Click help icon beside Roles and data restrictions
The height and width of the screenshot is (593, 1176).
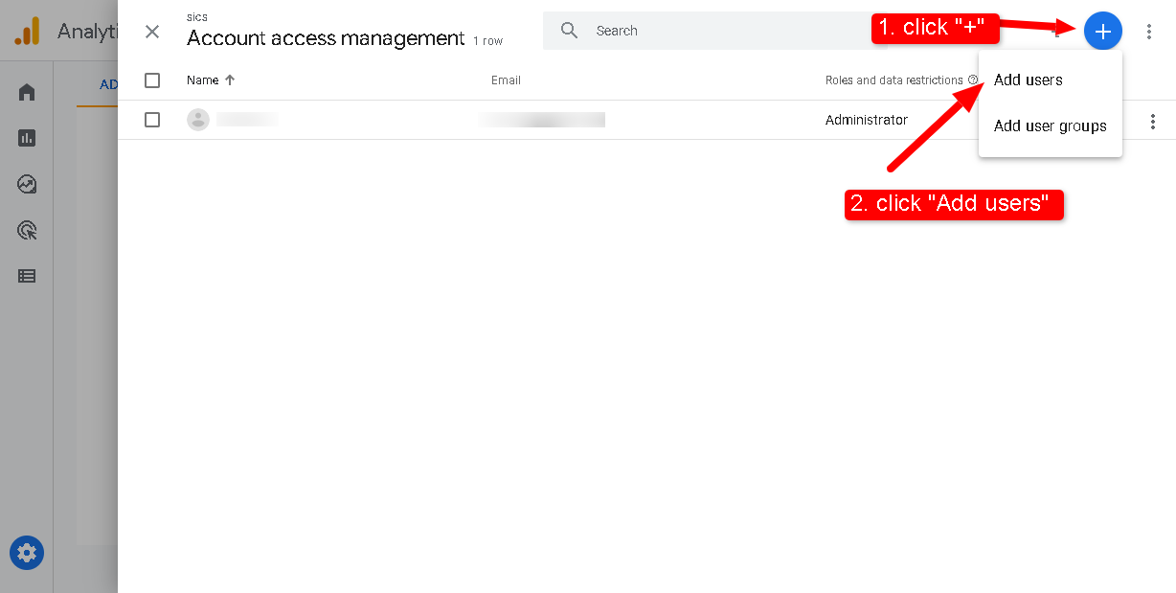pos(973,80)
